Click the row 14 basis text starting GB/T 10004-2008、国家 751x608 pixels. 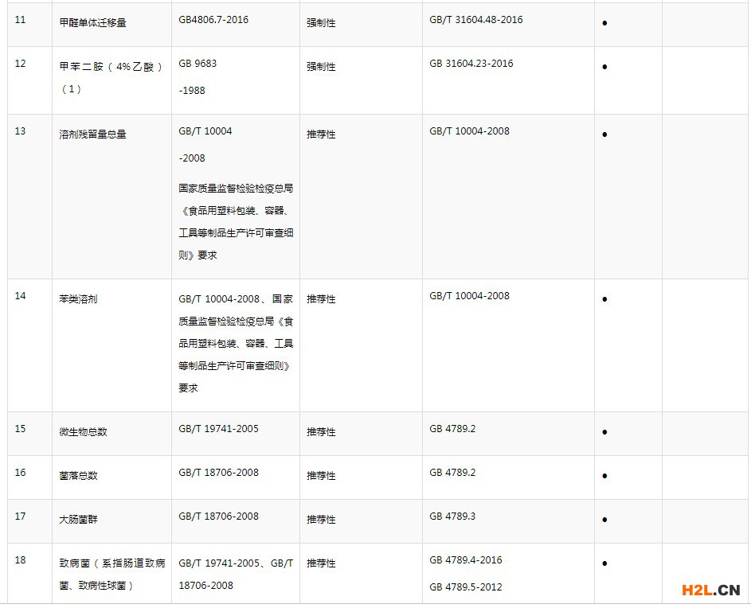click(x=236, y=343)
